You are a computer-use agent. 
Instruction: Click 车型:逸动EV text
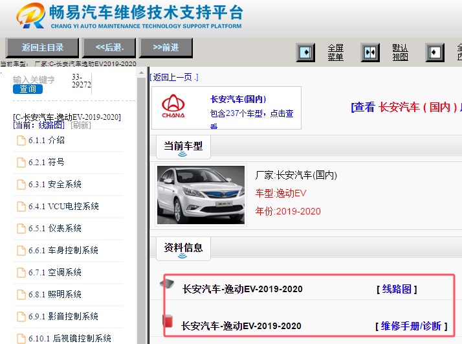pos(281,194)
